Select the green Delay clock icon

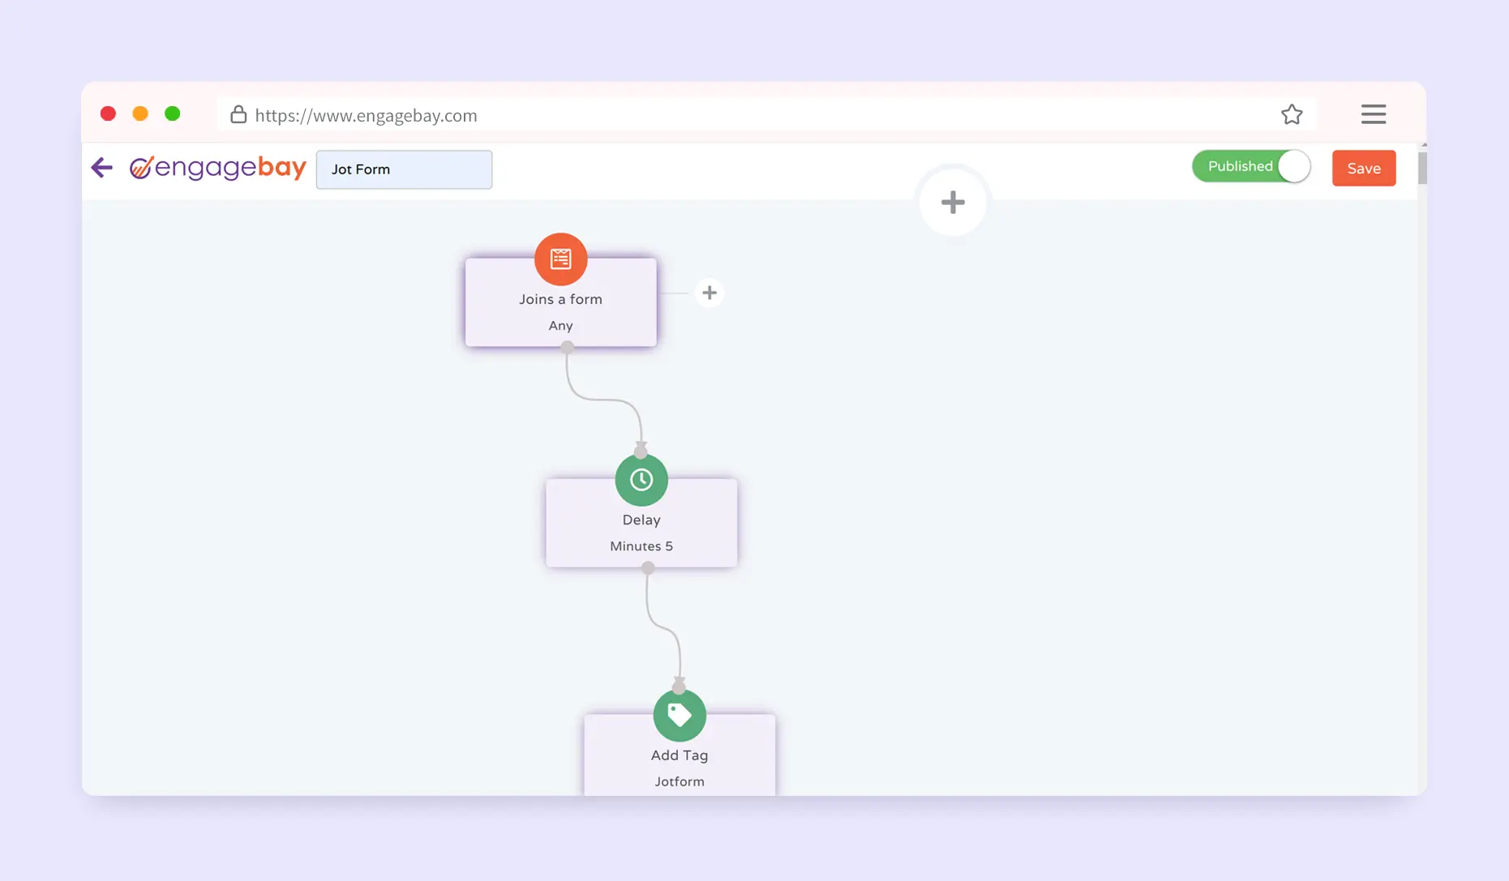[x=641, y=480]
